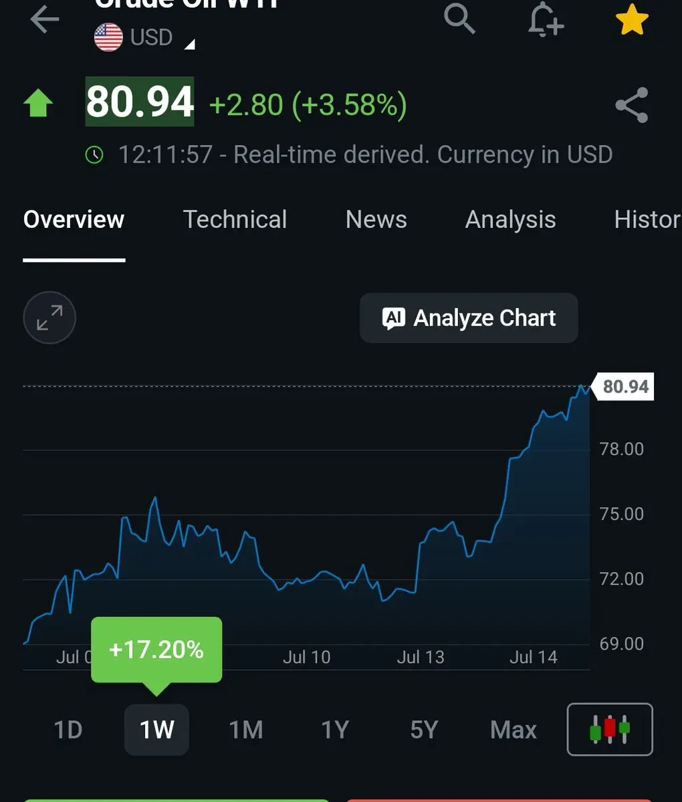Tap the green up arrow indicator
Screen dimensions: 682x802
38,104
